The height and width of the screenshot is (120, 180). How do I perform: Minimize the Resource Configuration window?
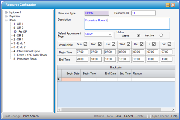pyautogui.click(x=168, y=5)
